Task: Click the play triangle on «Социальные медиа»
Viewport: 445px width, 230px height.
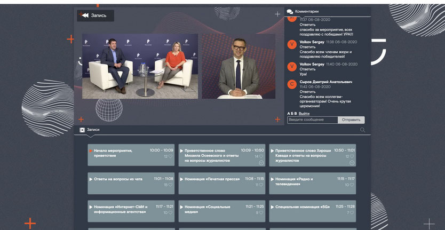Action: (181, 207)
